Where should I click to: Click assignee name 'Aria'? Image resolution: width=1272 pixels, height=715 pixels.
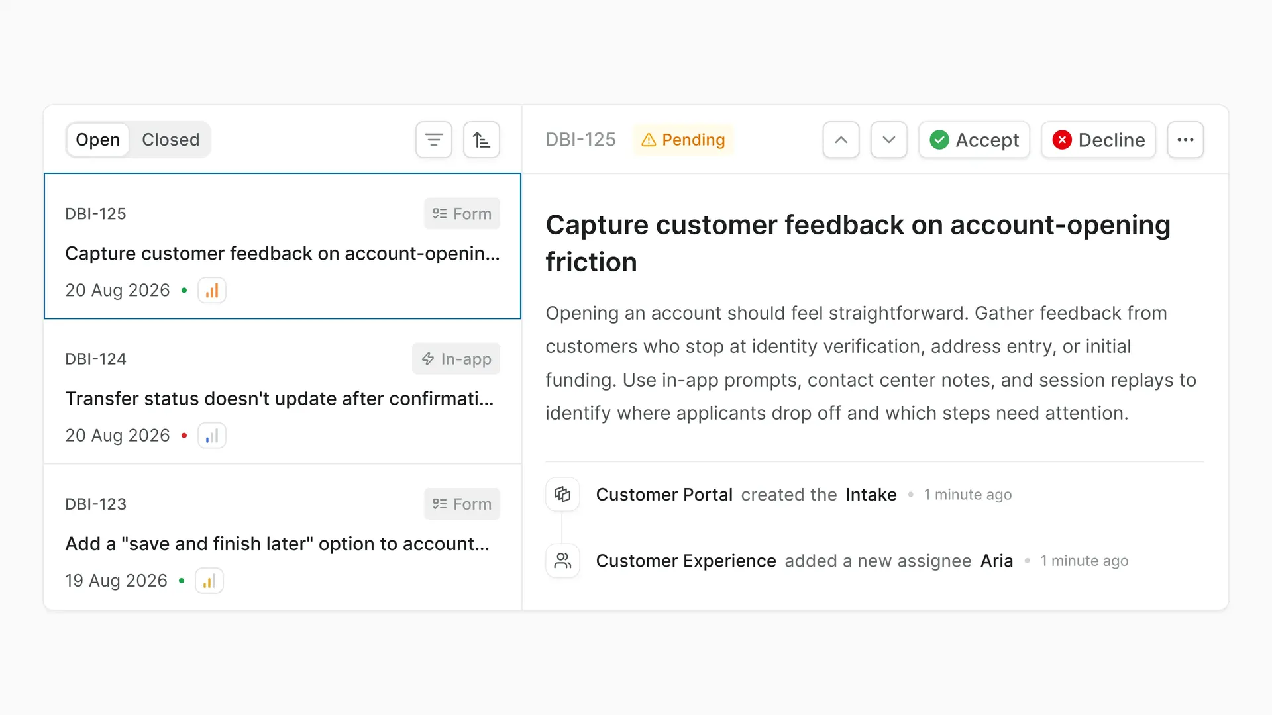(996, 561)
